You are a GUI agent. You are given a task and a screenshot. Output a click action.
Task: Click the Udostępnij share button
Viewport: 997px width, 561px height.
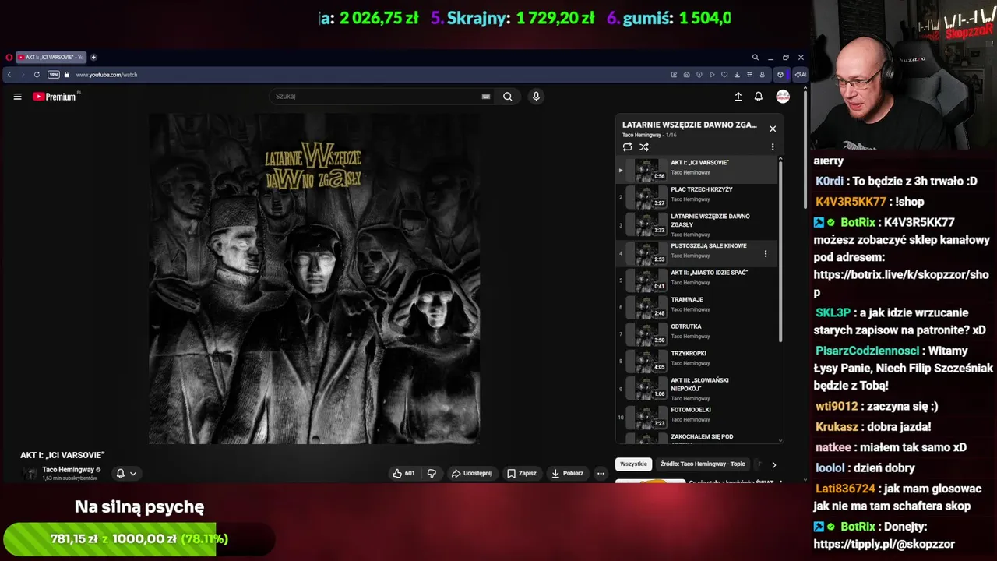(x=471, y=473)
